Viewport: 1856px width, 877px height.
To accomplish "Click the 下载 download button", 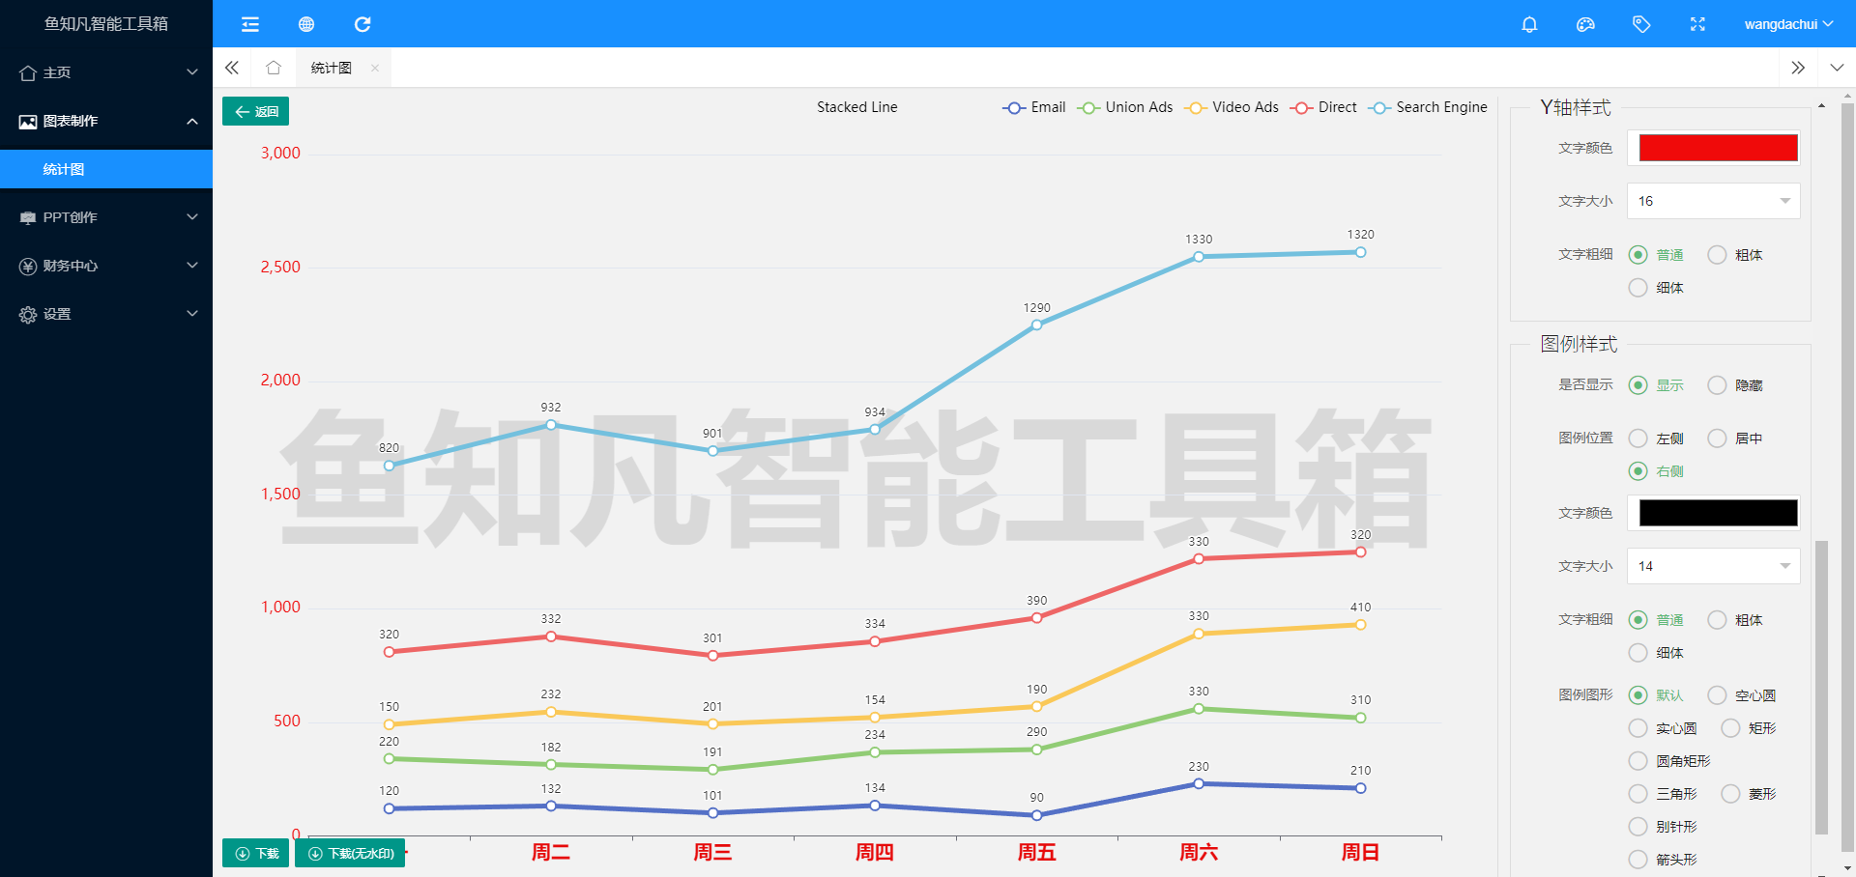I will coord(255,853).
